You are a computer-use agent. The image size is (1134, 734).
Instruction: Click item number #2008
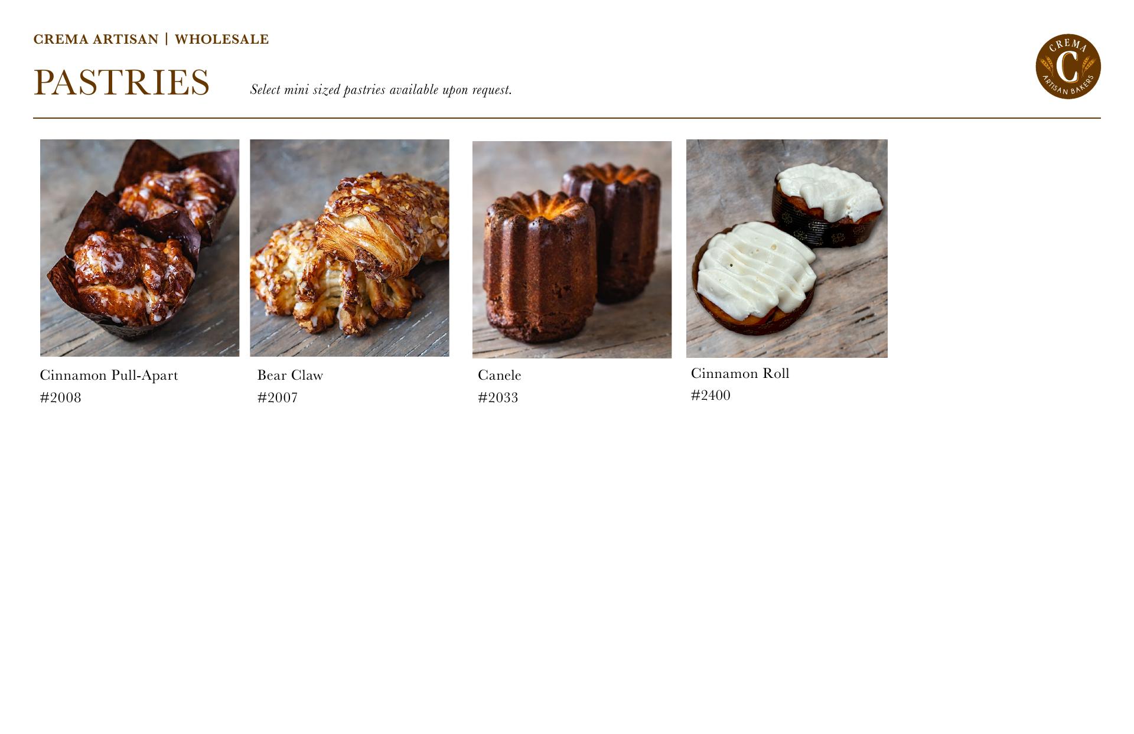(60, 398)
